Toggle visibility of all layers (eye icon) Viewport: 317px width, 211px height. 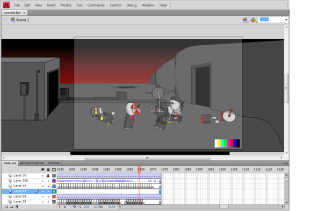42,170
